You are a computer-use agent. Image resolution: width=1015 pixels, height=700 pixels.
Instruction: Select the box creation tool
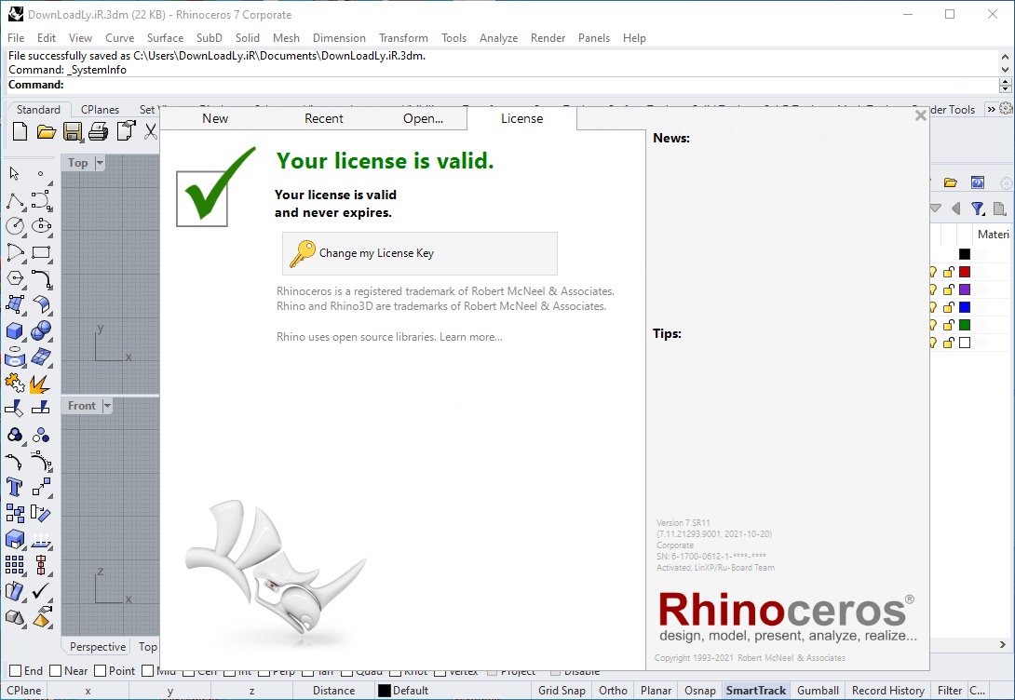(x=13, y=330)
